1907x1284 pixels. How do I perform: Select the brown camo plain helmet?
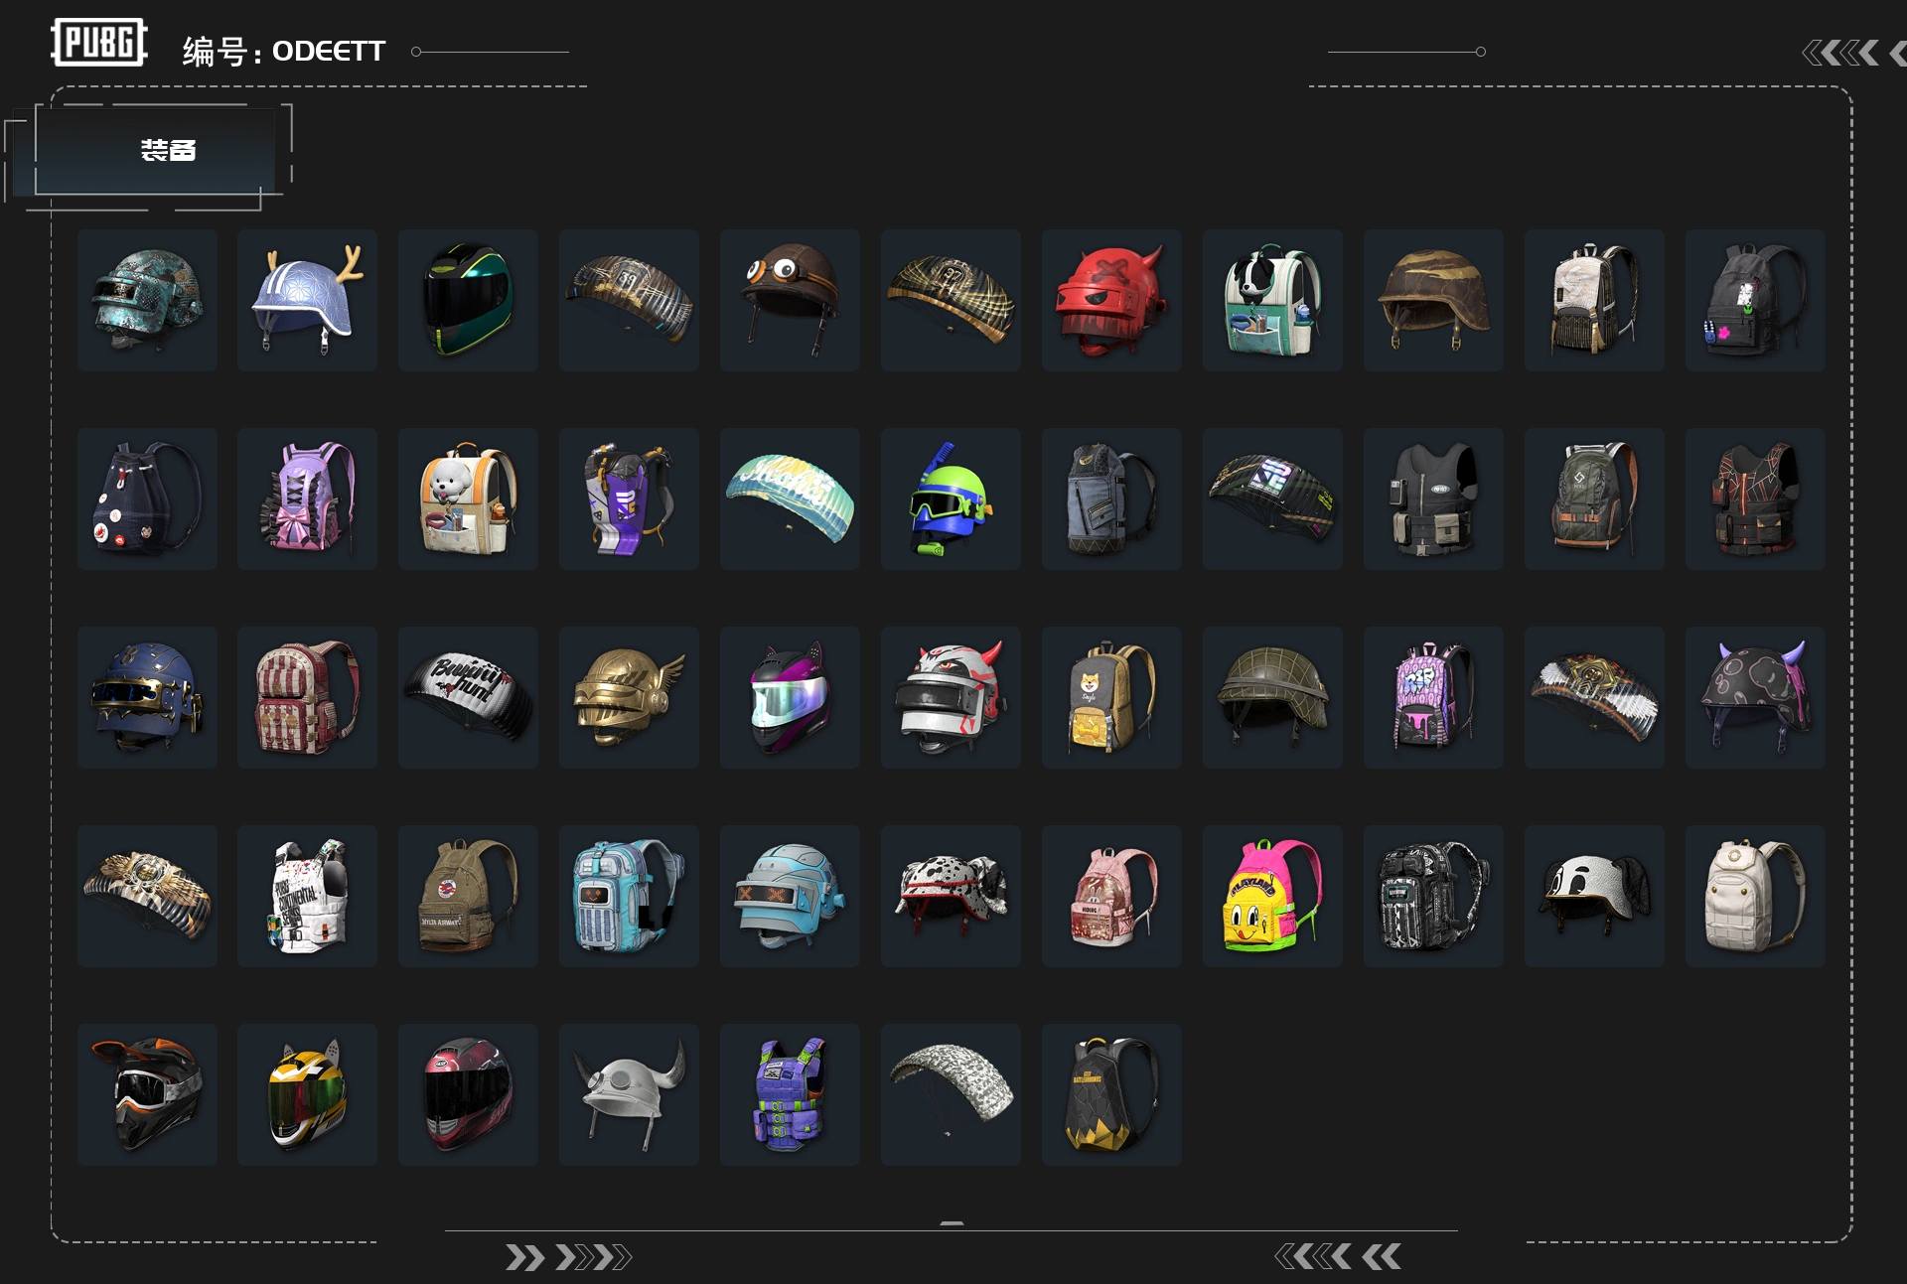click(1433, 300)
